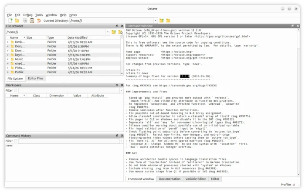Undock the Workspace panel
This screenshot has height=192, width=305.
tap(117, 85)
